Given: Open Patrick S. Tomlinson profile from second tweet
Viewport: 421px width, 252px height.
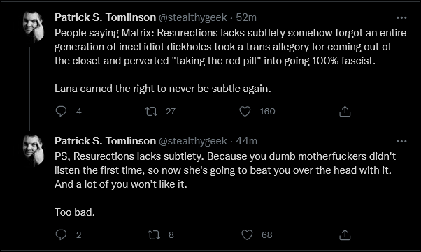Looking at the screenshot, I should [x=105, y=141].
